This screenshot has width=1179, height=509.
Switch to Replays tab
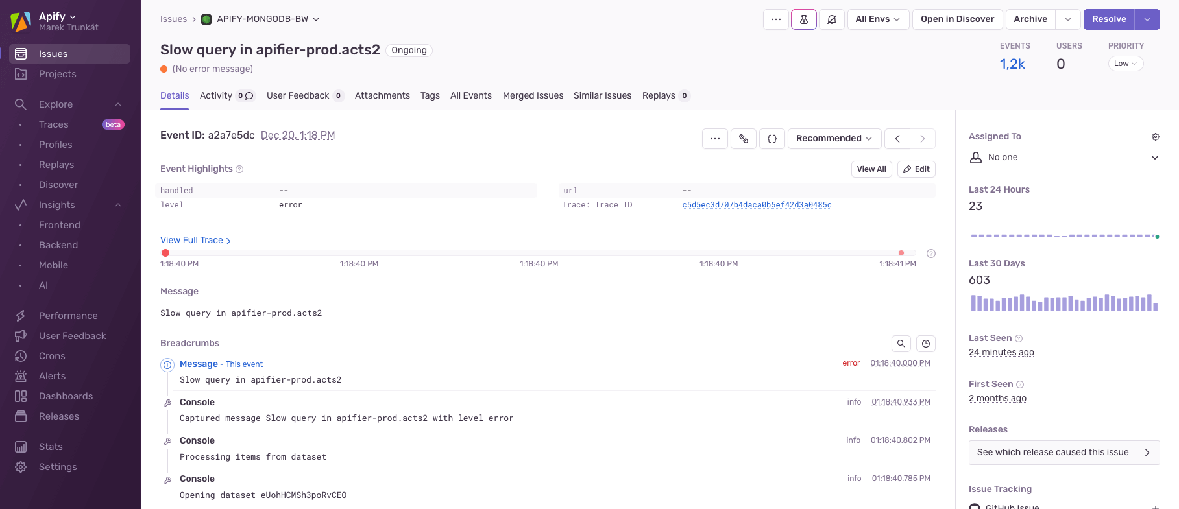click(x=666, y=96)
